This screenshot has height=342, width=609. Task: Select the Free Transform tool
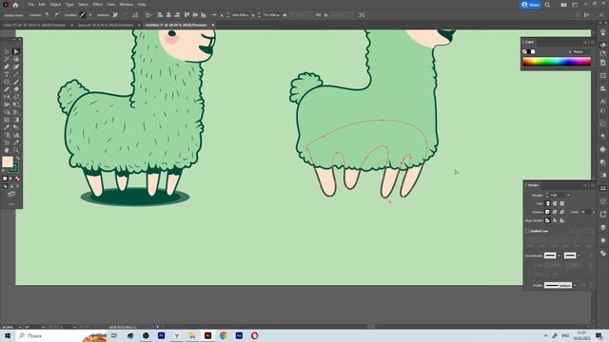16,104
